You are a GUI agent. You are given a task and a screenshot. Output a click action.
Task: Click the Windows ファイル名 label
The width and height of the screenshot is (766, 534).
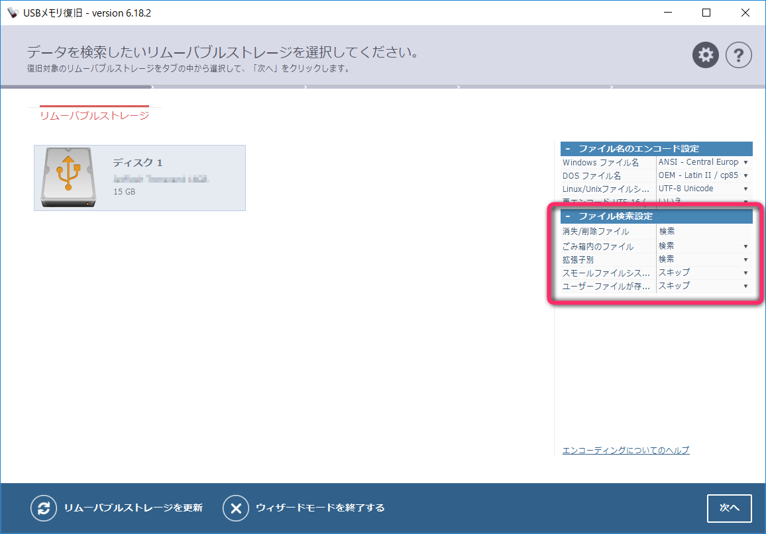(x=600, y=162)
